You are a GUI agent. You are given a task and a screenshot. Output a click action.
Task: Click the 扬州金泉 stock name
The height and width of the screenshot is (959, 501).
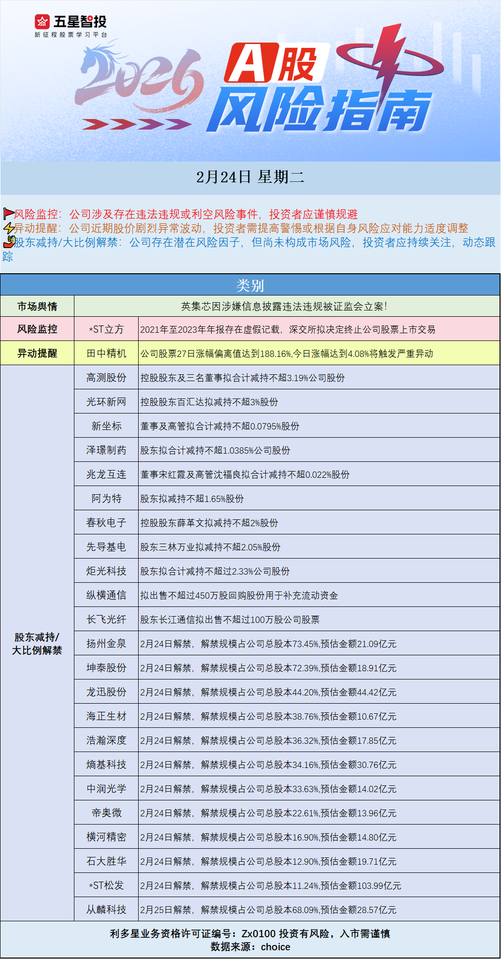point(106,644)
